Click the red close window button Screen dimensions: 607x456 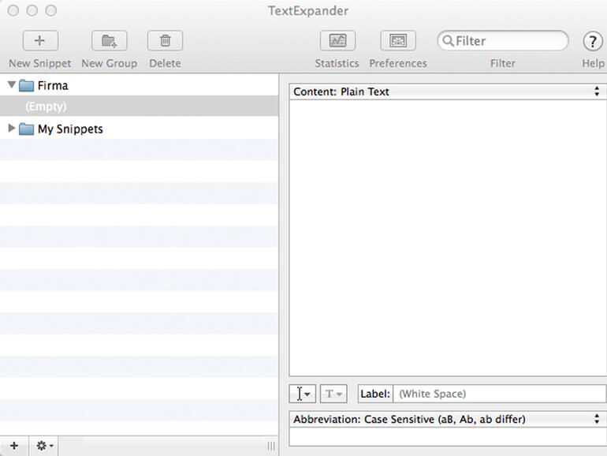pos(13,10)
